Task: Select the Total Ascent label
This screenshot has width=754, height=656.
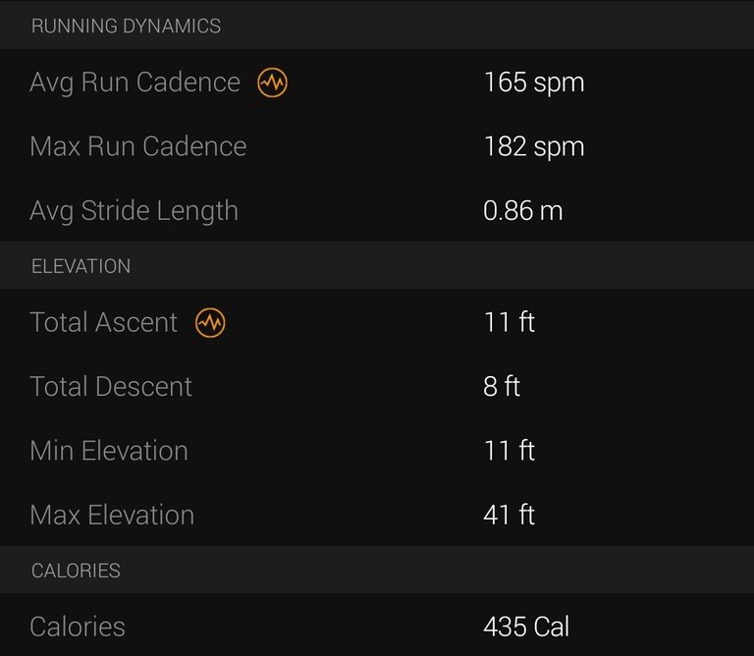Action: tap(103, 322)
